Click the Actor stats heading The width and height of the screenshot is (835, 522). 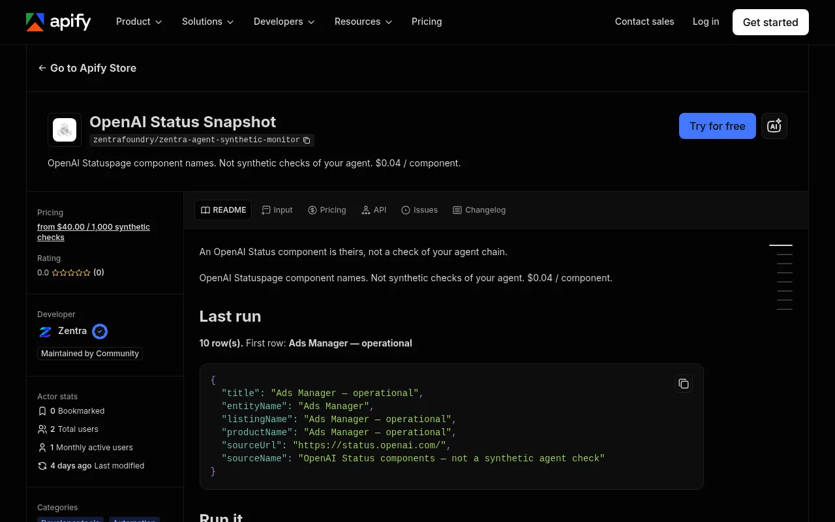tap(57, 397)
